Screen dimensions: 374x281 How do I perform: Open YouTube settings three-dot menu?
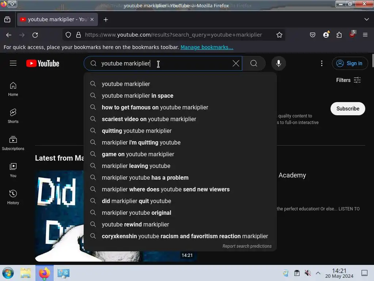(x=321, y=63)
